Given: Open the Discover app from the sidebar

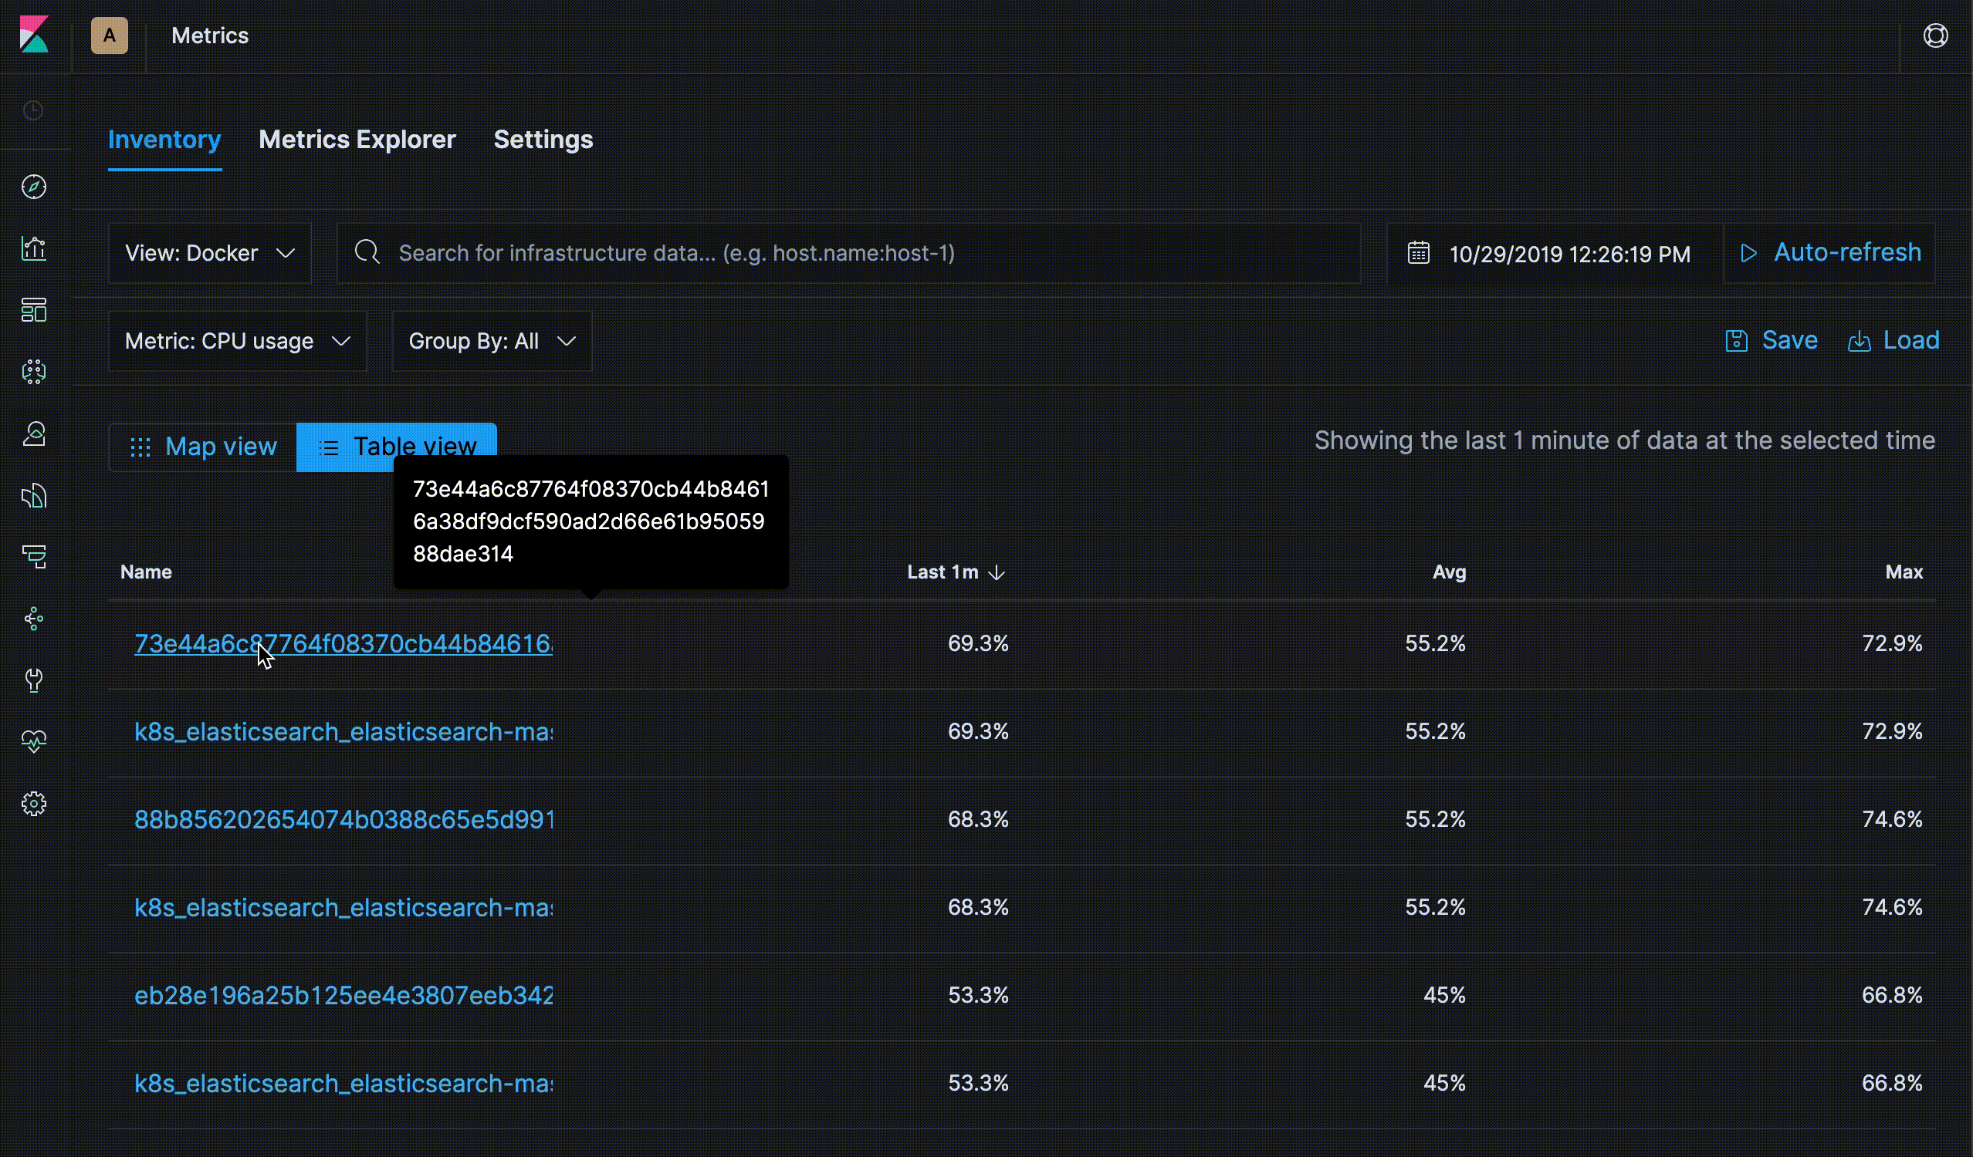Looking at the screenshot, I should [x=34, y=186].
